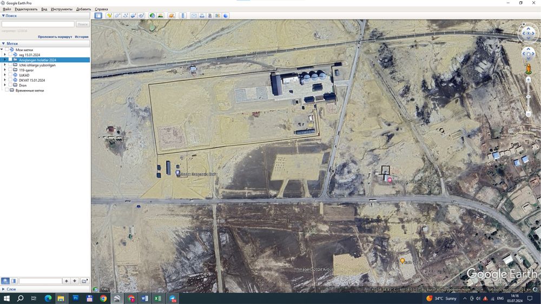Click the Email toolbar icon
The image size is (541, 304).
pyautogui.click(x=194, y=16)
